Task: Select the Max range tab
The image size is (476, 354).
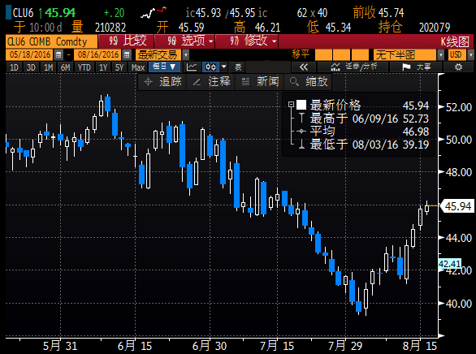Action: coord(138,67)
